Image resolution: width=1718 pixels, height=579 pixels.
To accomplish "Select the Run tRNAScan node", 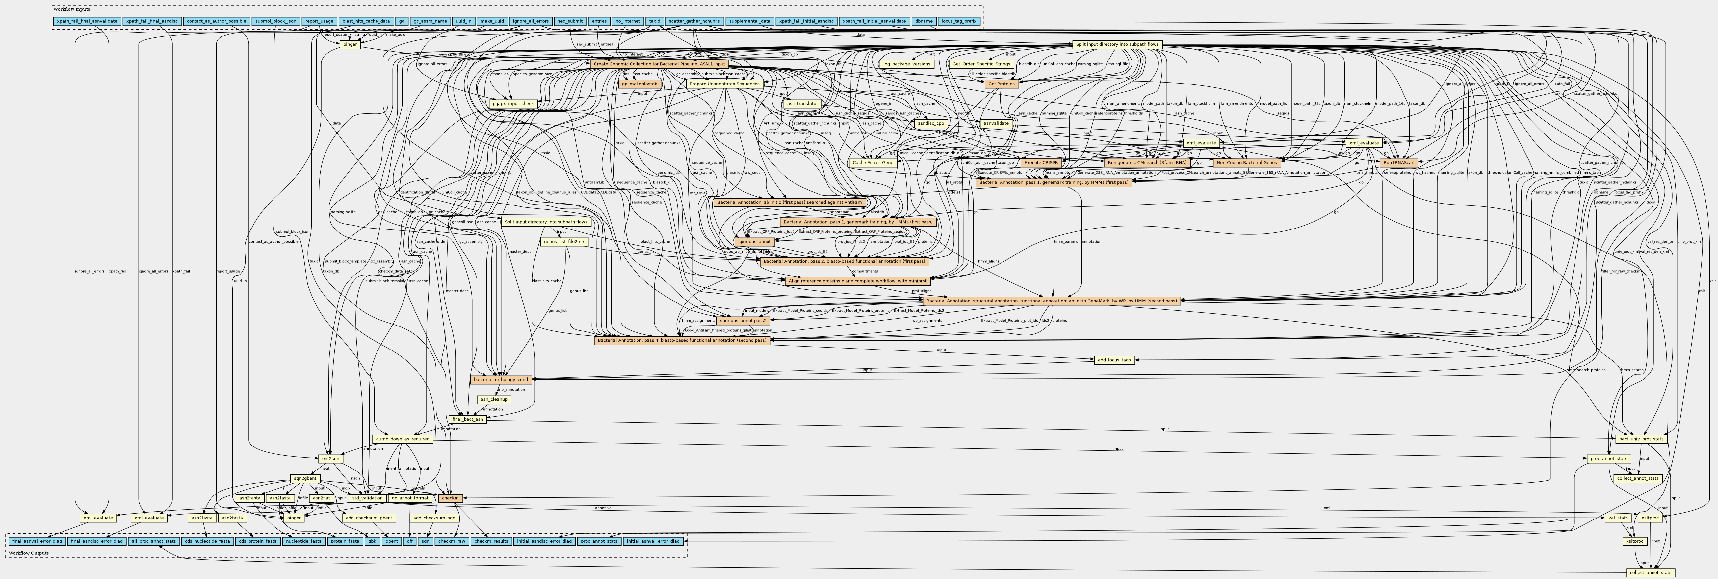I will click(1398, 162).
